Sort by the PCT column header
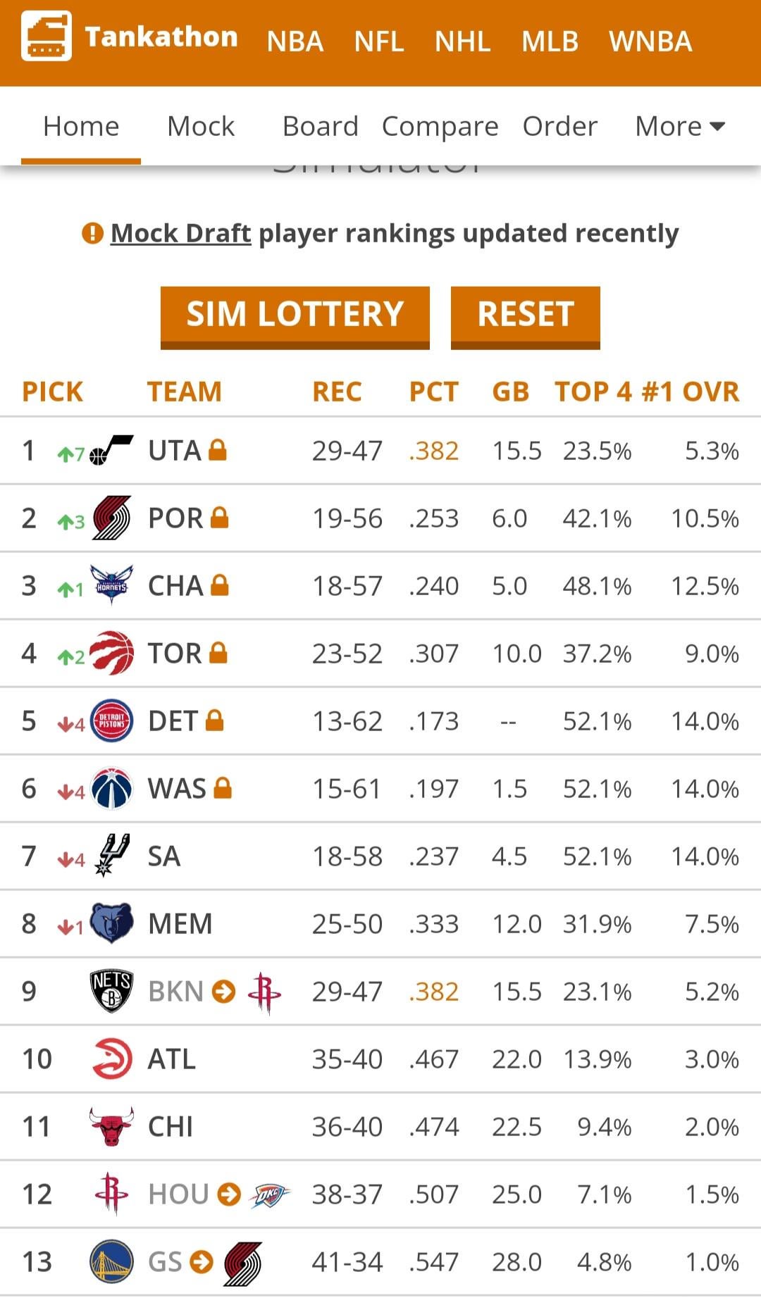 (434, 392)
